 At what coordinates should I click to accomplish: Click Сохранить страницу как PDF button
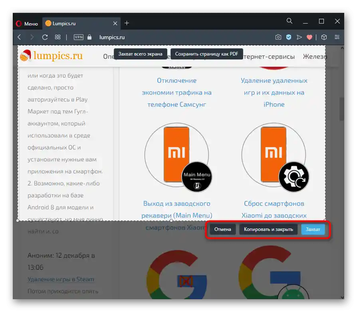(x=206, y=54)
